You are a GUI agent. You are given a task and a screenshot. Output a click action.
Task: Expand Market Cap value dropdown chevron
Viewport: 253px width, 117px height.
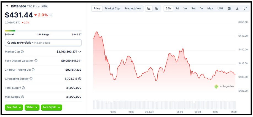coord(80,52)
